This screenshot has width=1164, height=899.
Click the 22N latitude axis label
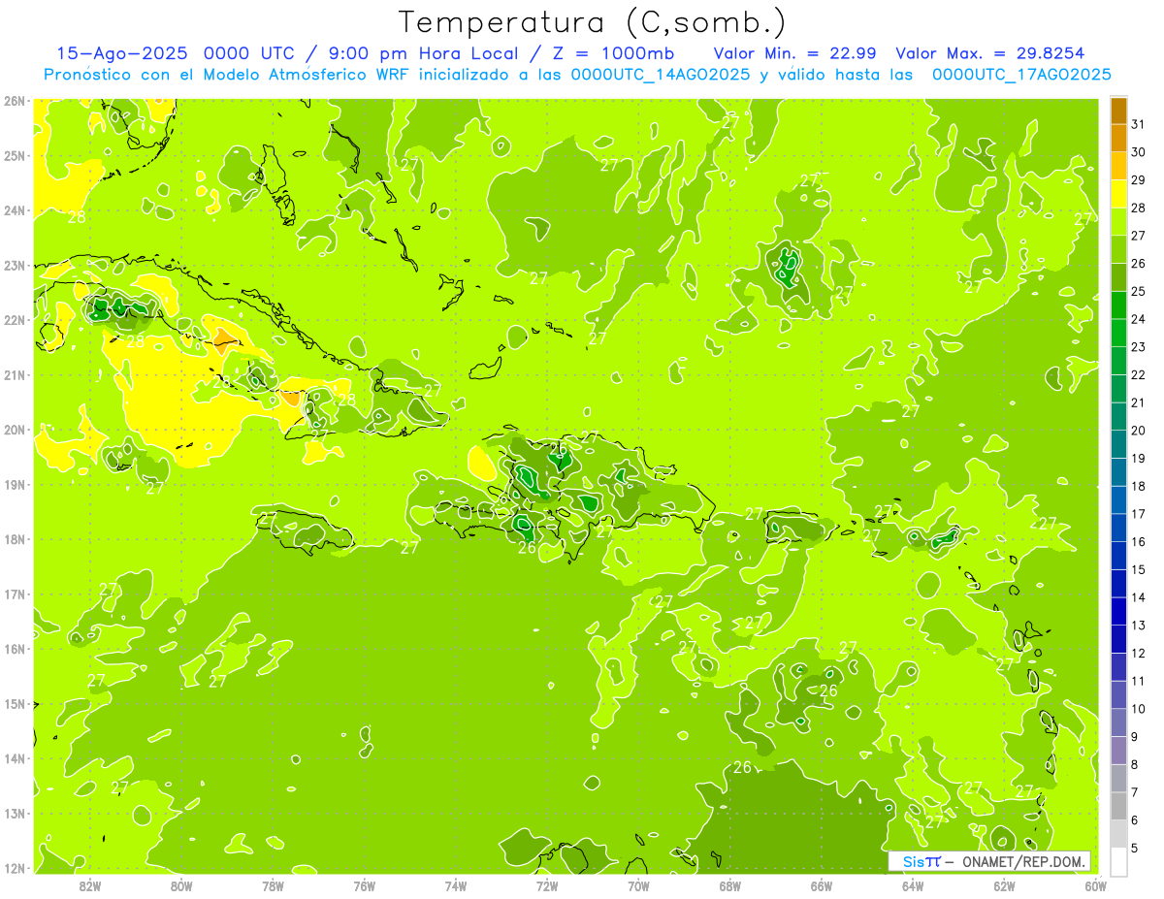[16, 320]
